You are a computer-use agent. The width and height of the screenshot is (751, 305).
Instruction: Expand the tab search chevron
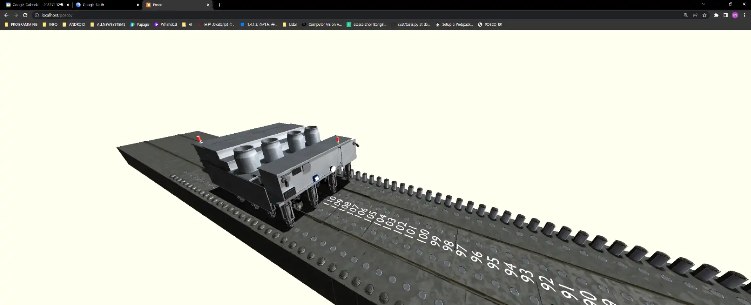coord(703,4)
